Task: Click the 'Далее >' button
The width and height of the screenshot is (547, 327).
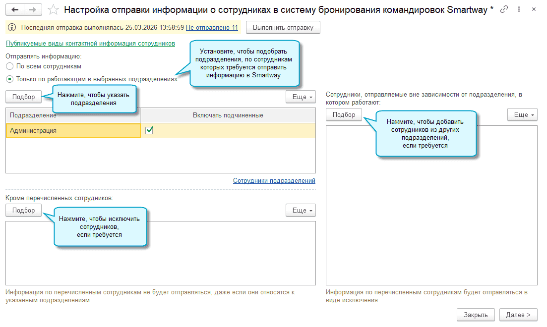Action: [518, 315]
